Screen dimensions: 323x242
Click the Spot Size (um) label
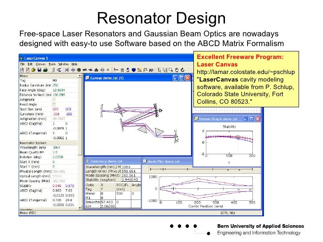(31, 109)
